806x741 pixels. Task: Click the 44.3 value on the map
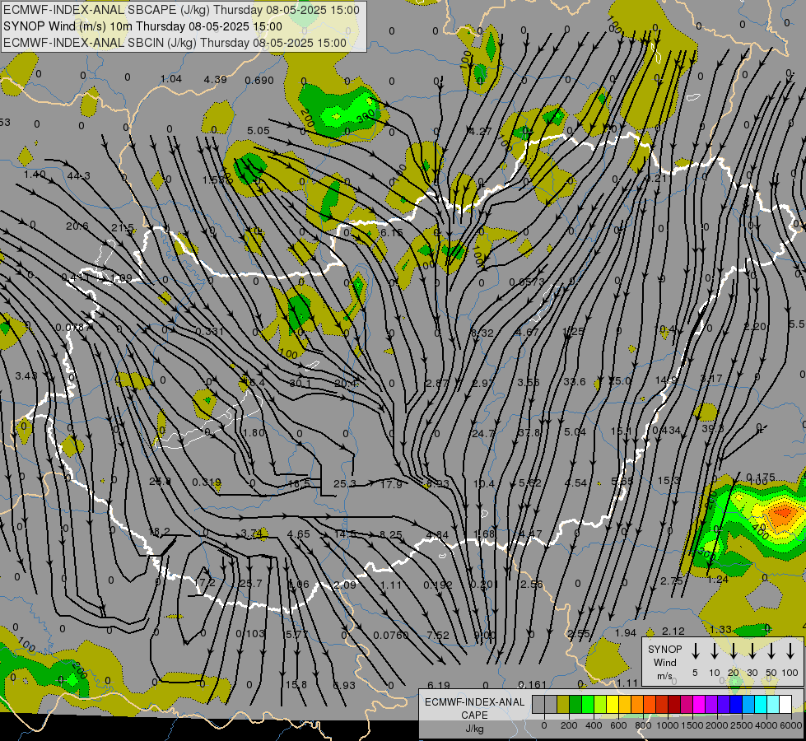(79, 176)
